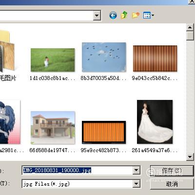
Task: Click the 保存(S) save button
Action: [172, 171]
